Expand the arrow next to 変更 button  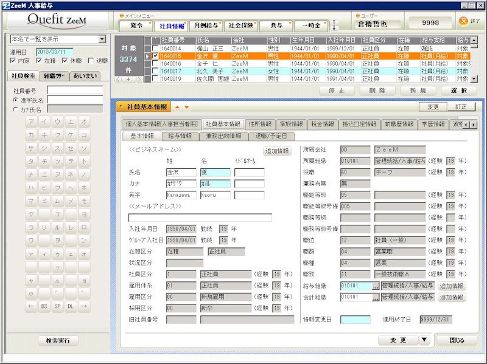tap(424, 340)
